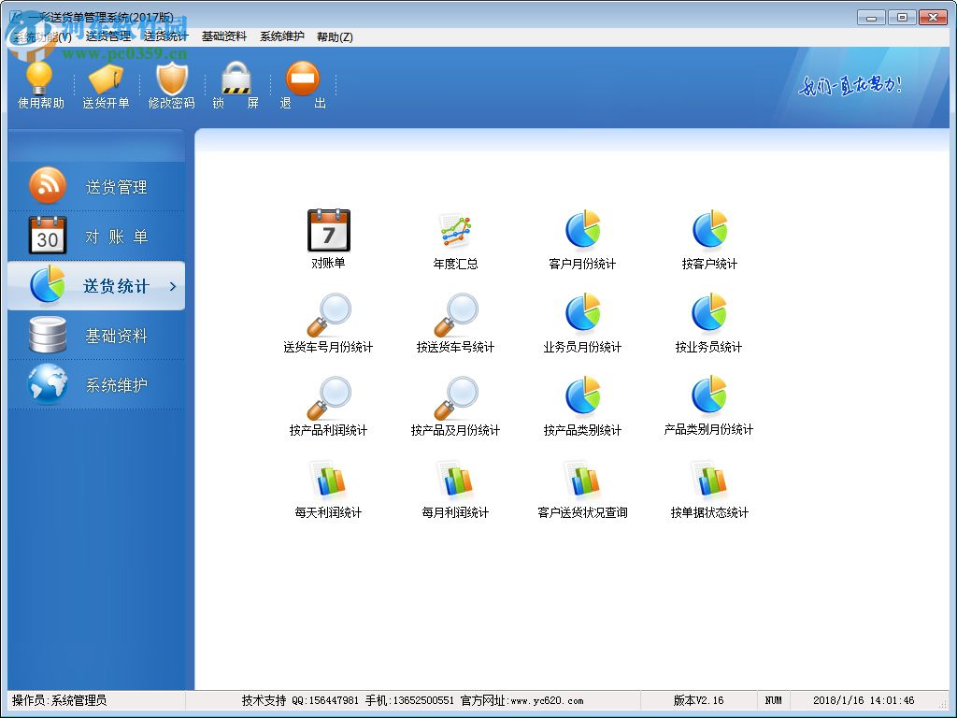Click the 业务员月份统计 pie icon
The image size is (957, 718).
[x=582, y=315]
